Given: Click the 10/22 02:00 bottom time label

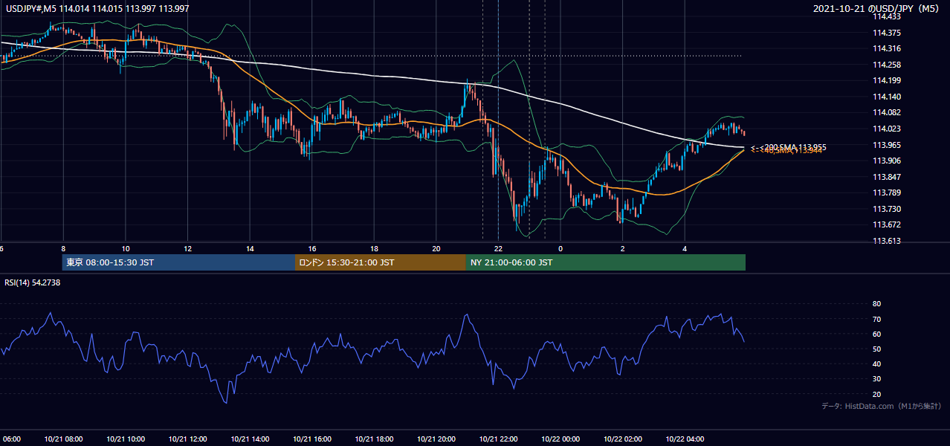Looking at the screenshot, I should pos(623,439).
